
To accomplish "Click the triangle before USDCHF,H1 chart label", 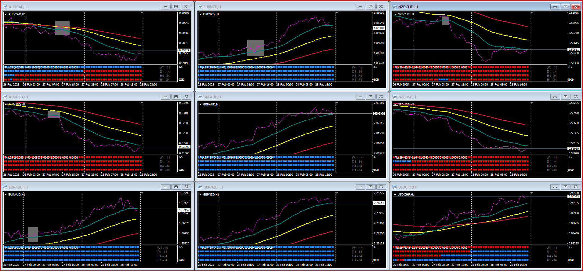I will (x=395, y=194).
